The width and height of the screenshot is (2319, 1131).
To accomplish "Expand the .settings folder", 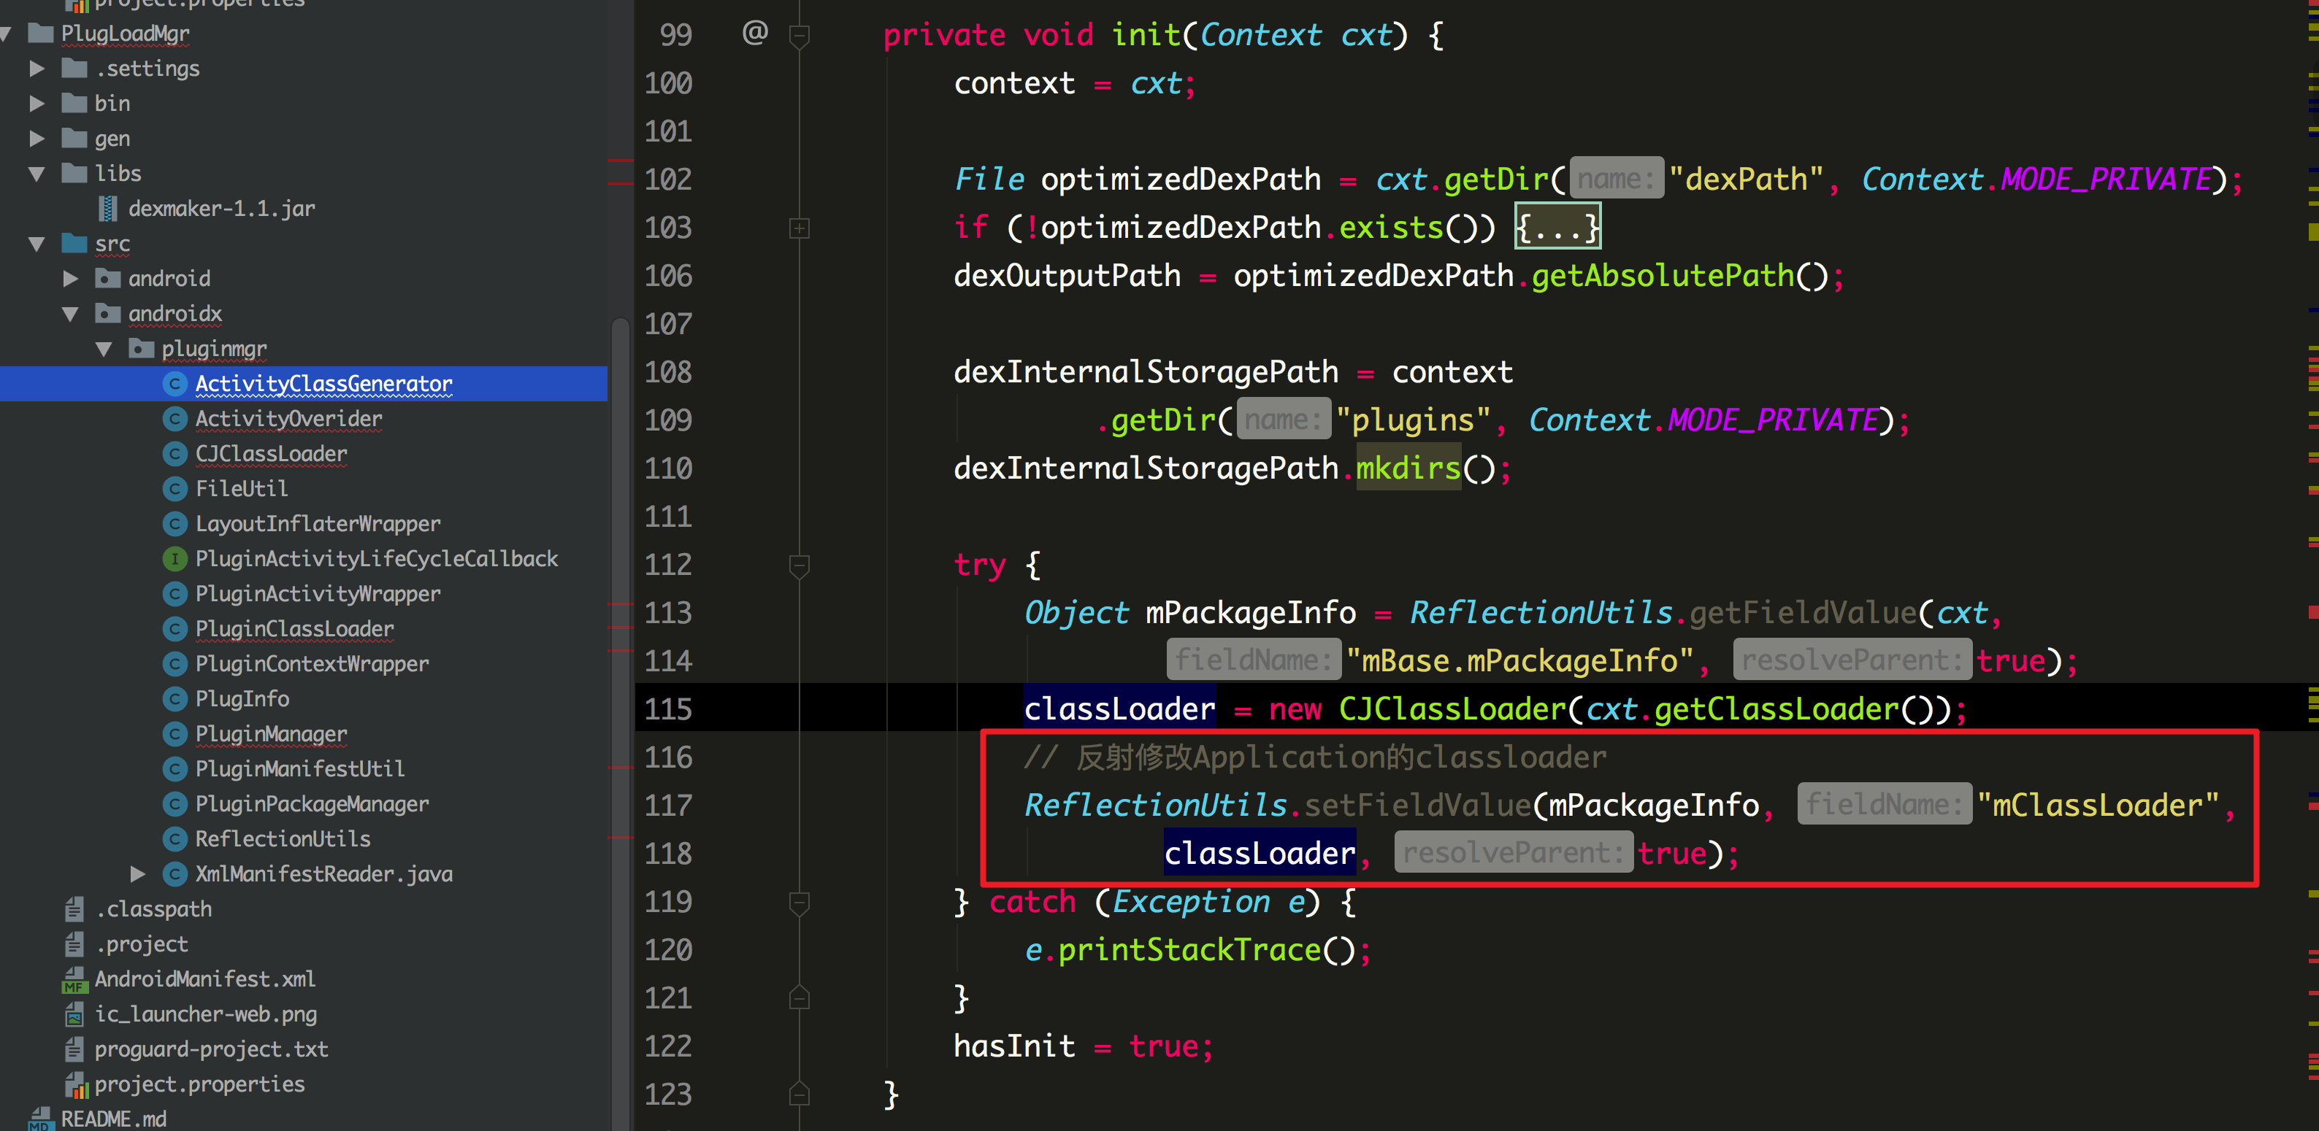I will (x=37, y=69).
